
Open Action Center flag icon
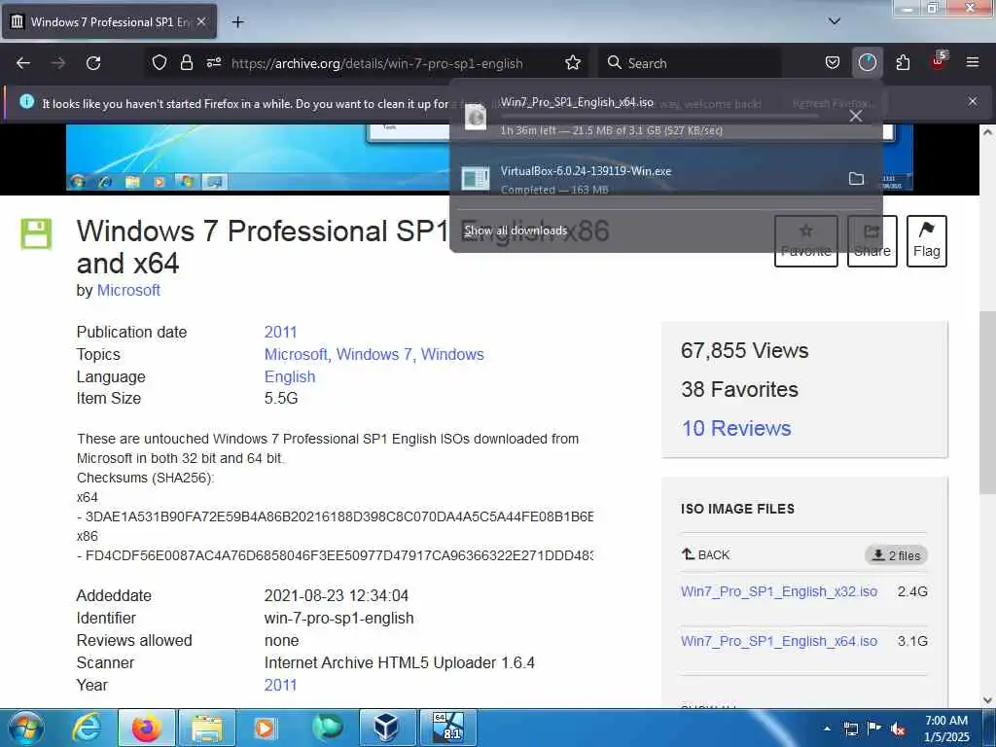(874, 729)
